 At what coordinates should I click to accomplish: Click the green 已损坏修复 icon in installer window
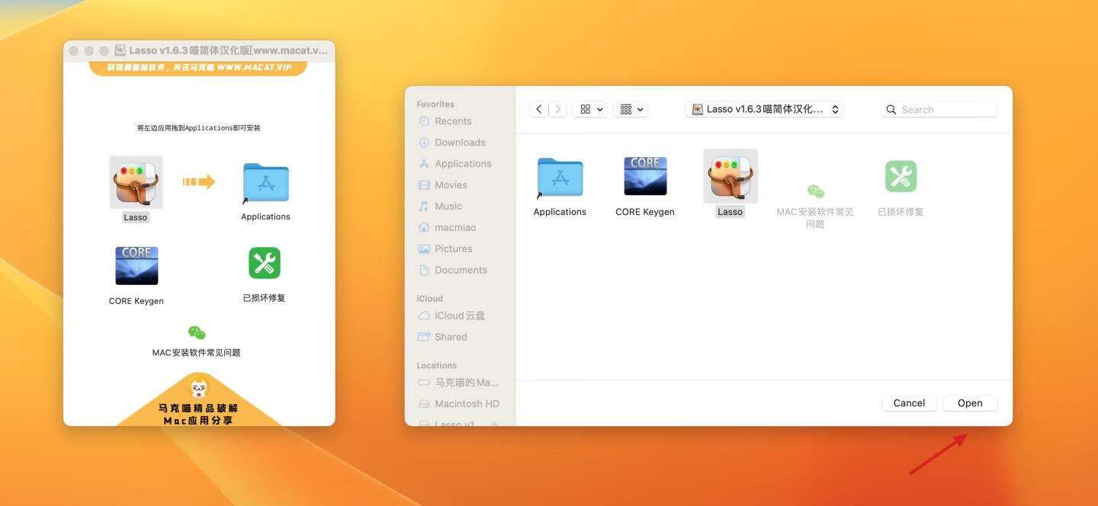[x=265, y=264]
